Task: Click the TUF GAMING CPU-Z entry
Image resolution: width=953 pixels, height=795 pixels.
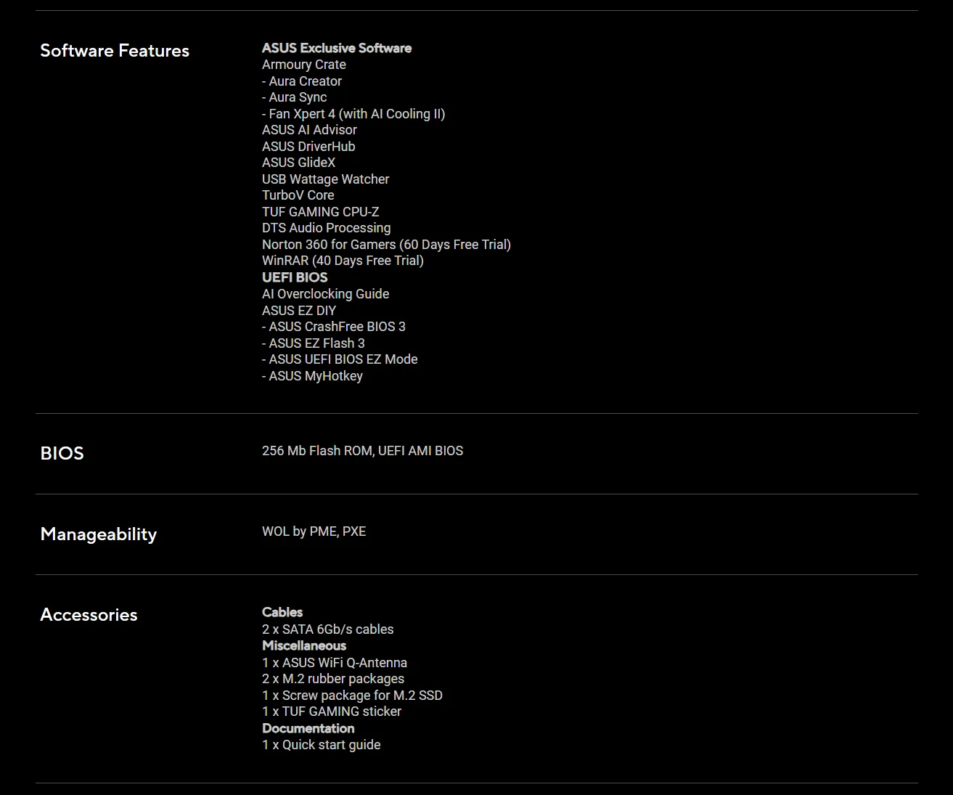Action: point(320,212)
